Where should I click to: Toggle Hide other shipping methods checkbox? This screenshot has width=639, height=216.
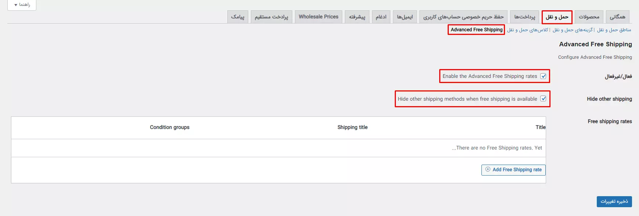pos(543,99)
